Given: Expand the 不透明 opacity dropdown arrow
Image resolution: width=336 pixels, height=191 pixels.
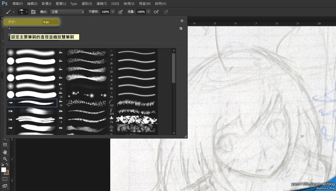Looking at the screenshot, I should (x=113, y=12).
